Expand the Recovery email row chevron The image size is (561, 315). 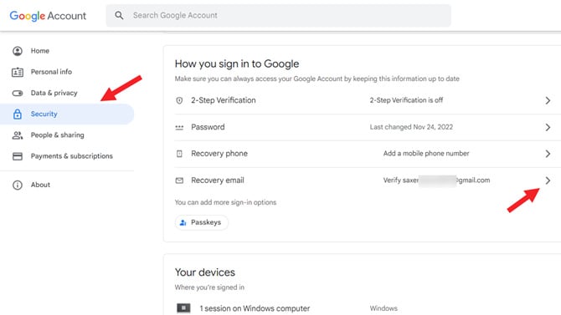548,180
